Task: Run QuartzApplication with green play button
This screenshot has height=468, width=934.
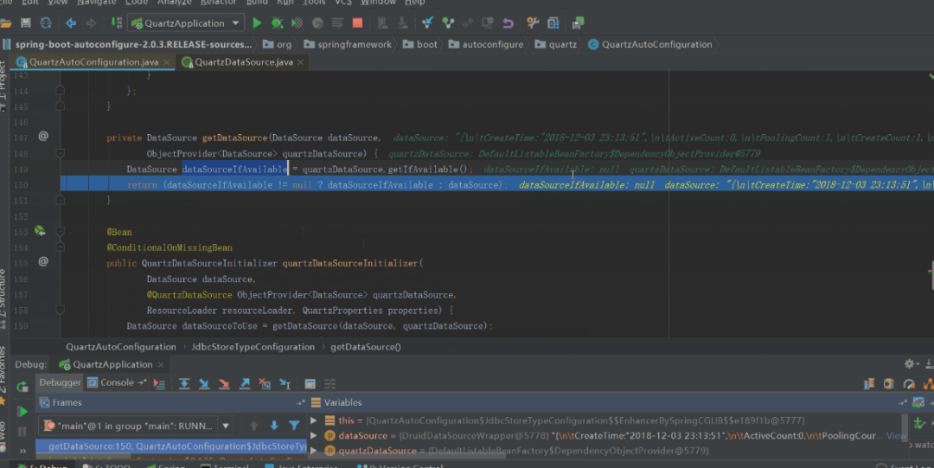Action: coord(257,23)
